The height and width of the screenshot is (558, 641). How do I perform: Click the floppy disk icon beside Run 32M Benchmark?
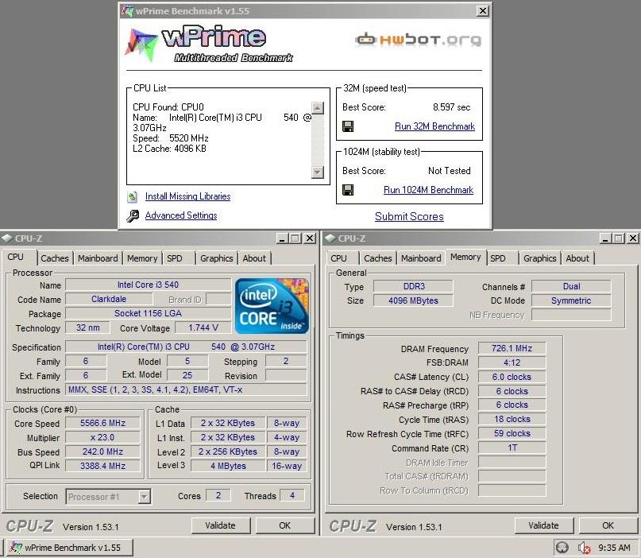click(348, 126)
